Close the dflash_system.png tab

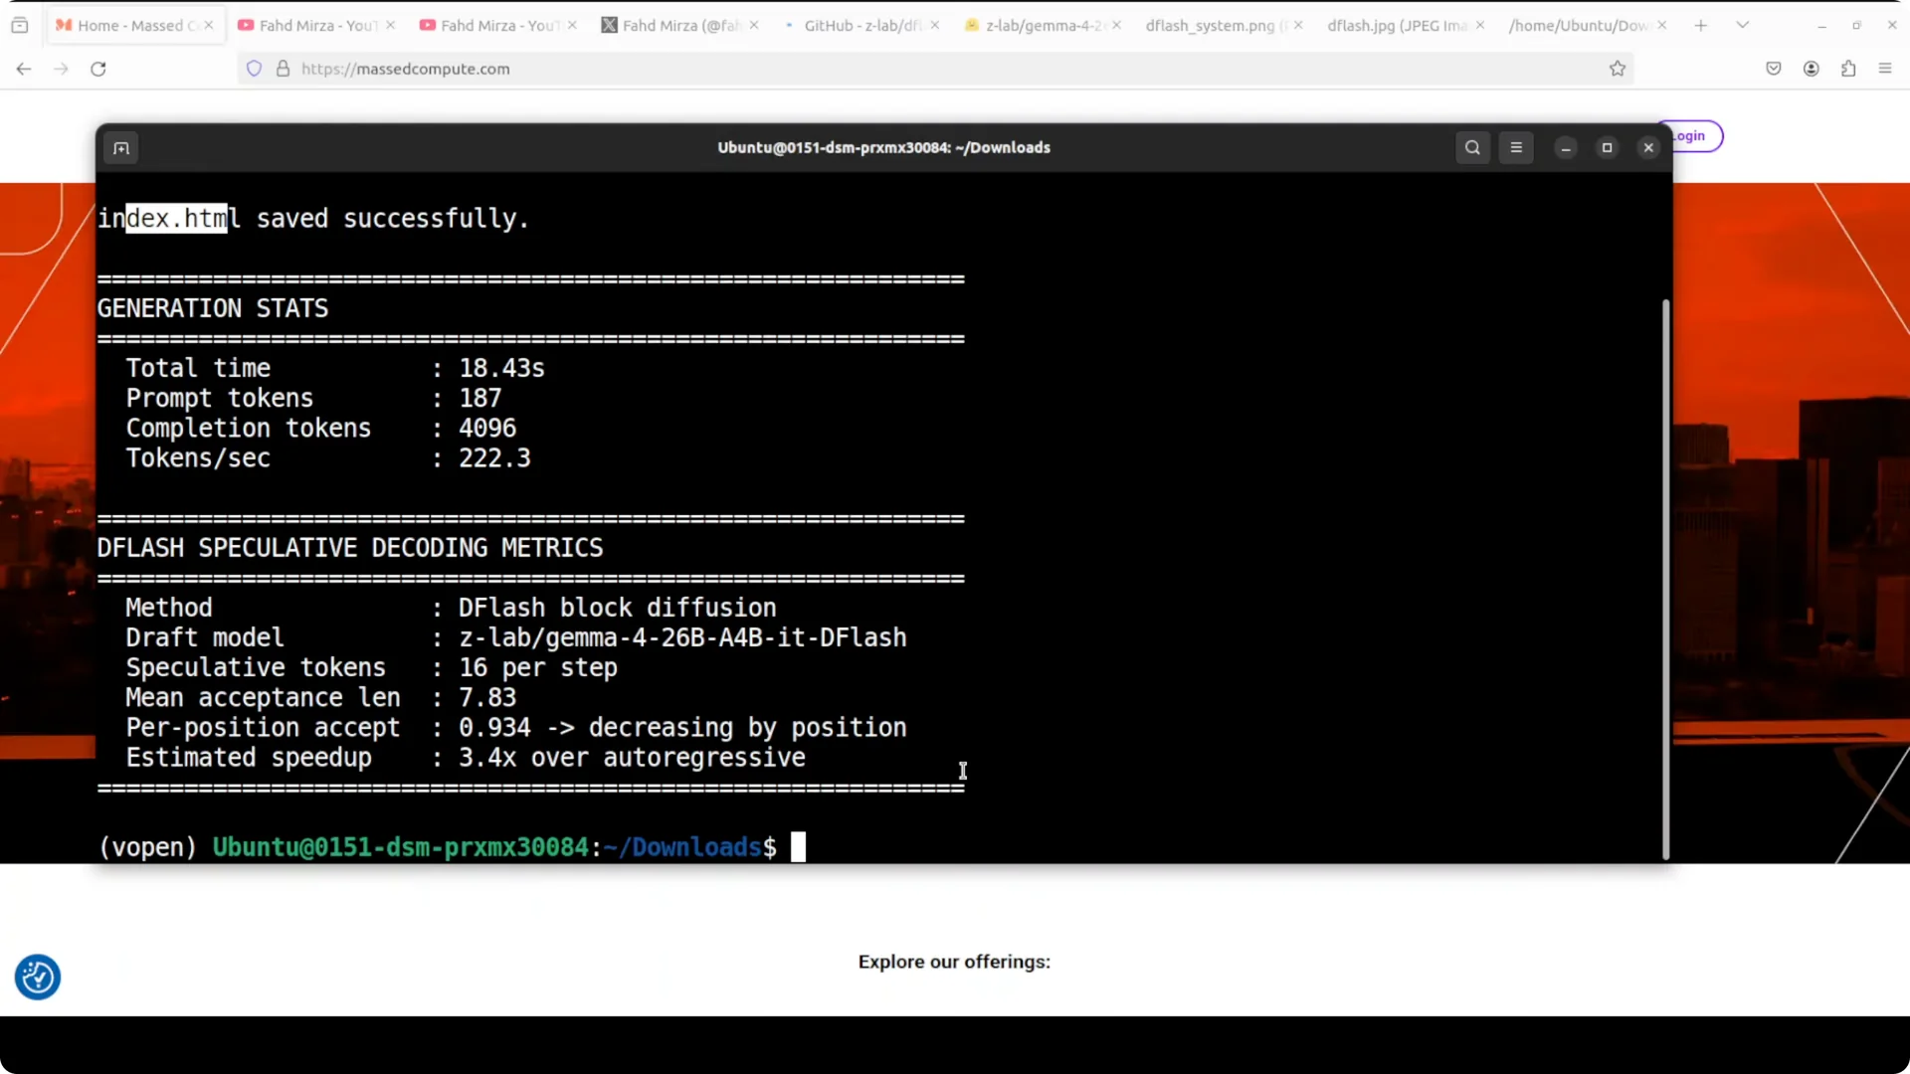point(1298,26)
